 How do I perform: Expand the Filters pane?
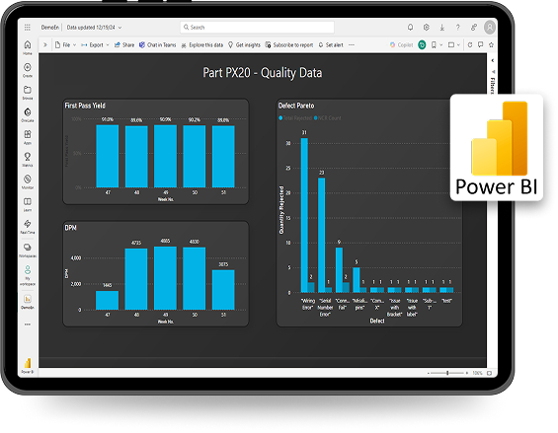(493, 60)
